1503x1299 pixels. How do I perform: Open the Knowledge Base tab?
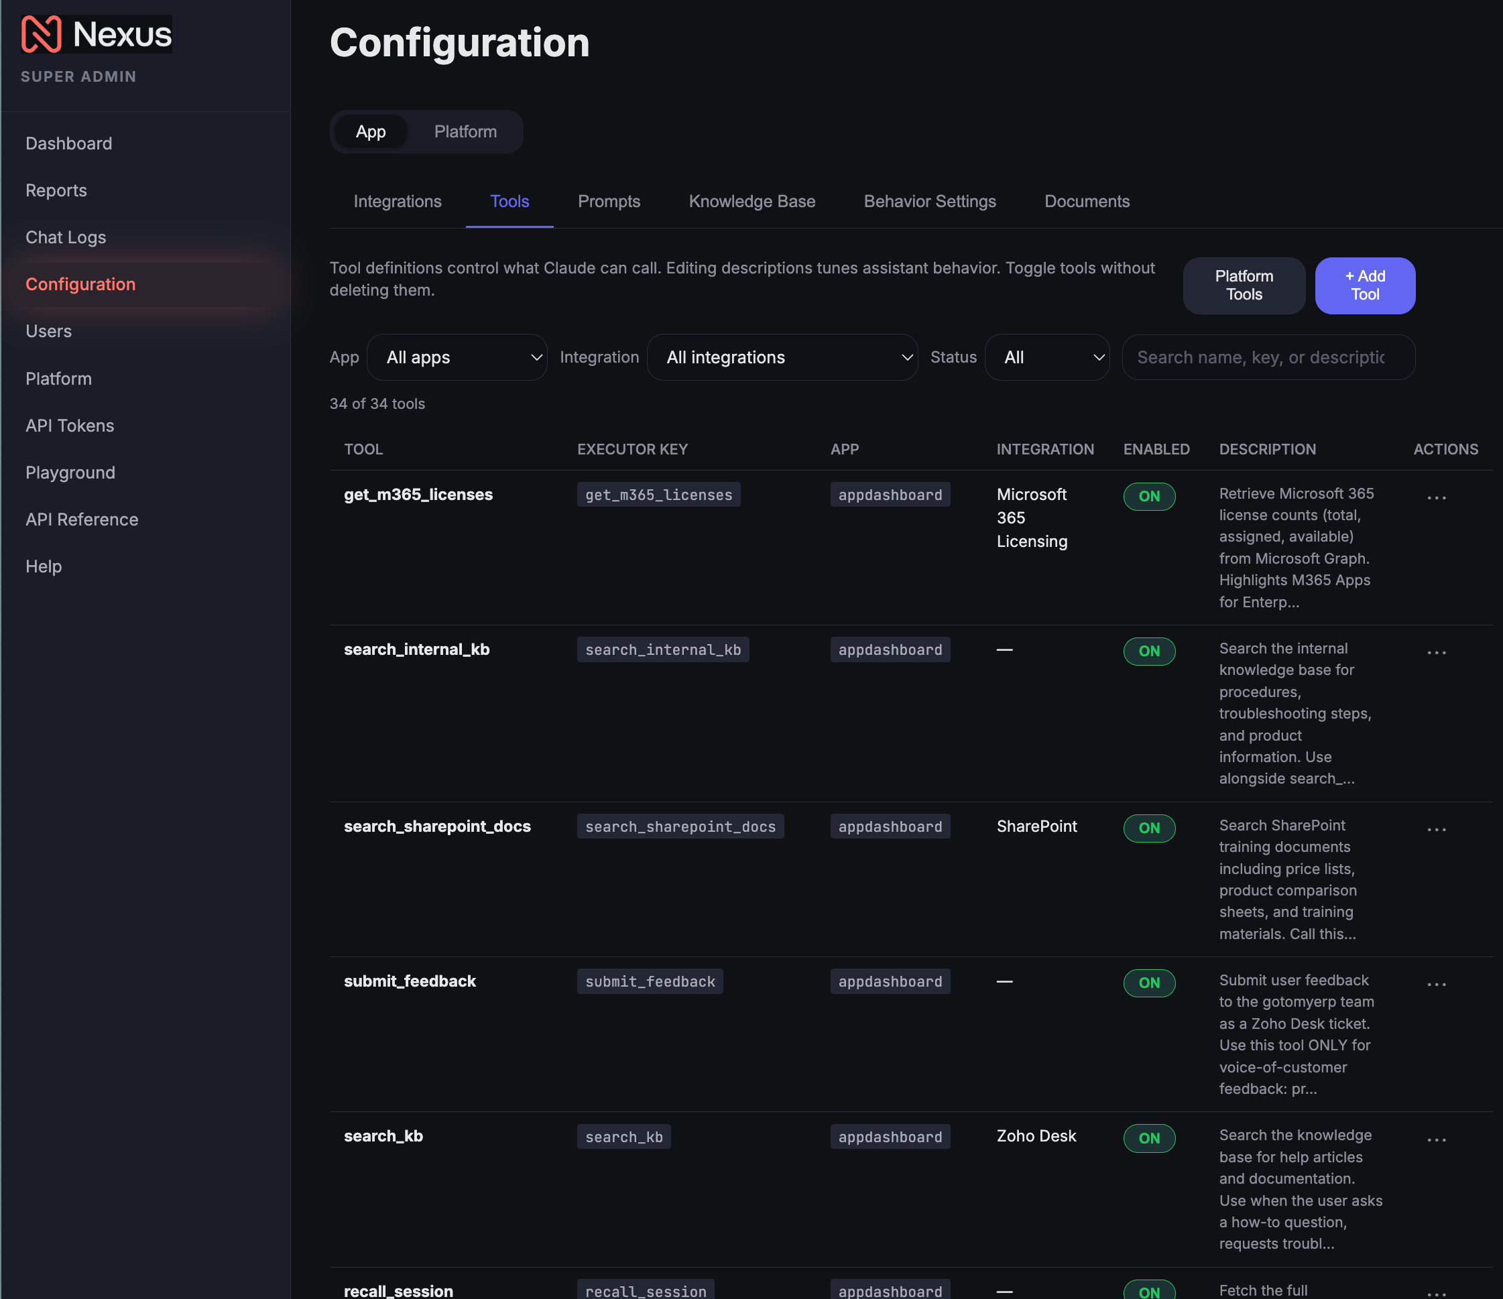point(751,202)
